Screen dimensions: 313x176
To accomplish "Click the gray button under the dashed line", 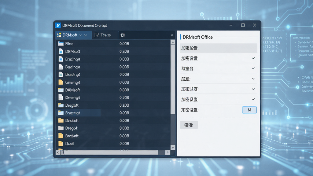I will 189,125.
